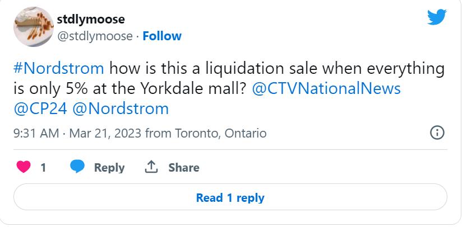Click the @Nordstrom mention link
The image size is (467, 227).
121,108
